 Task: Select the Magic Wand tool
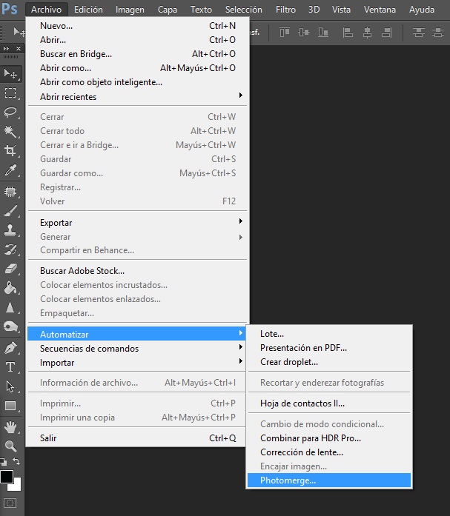click(10, 132)
